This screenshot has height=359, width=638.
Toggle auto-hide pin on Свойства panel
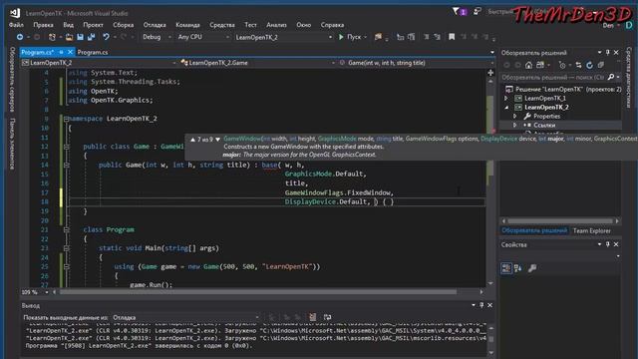click(x=608, y=244)
